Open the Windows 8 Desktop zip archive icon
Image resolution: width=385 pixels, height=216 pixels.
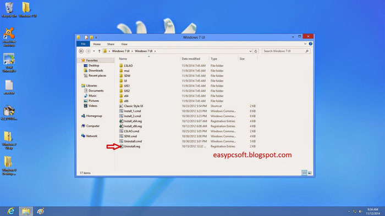(9, 166)
